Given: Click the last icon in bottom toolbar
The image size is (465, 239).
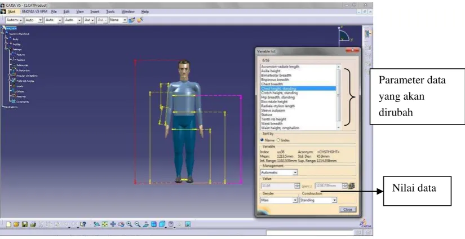Looking at the screenshot, I should pyautogui.click(x=188, y=224).
